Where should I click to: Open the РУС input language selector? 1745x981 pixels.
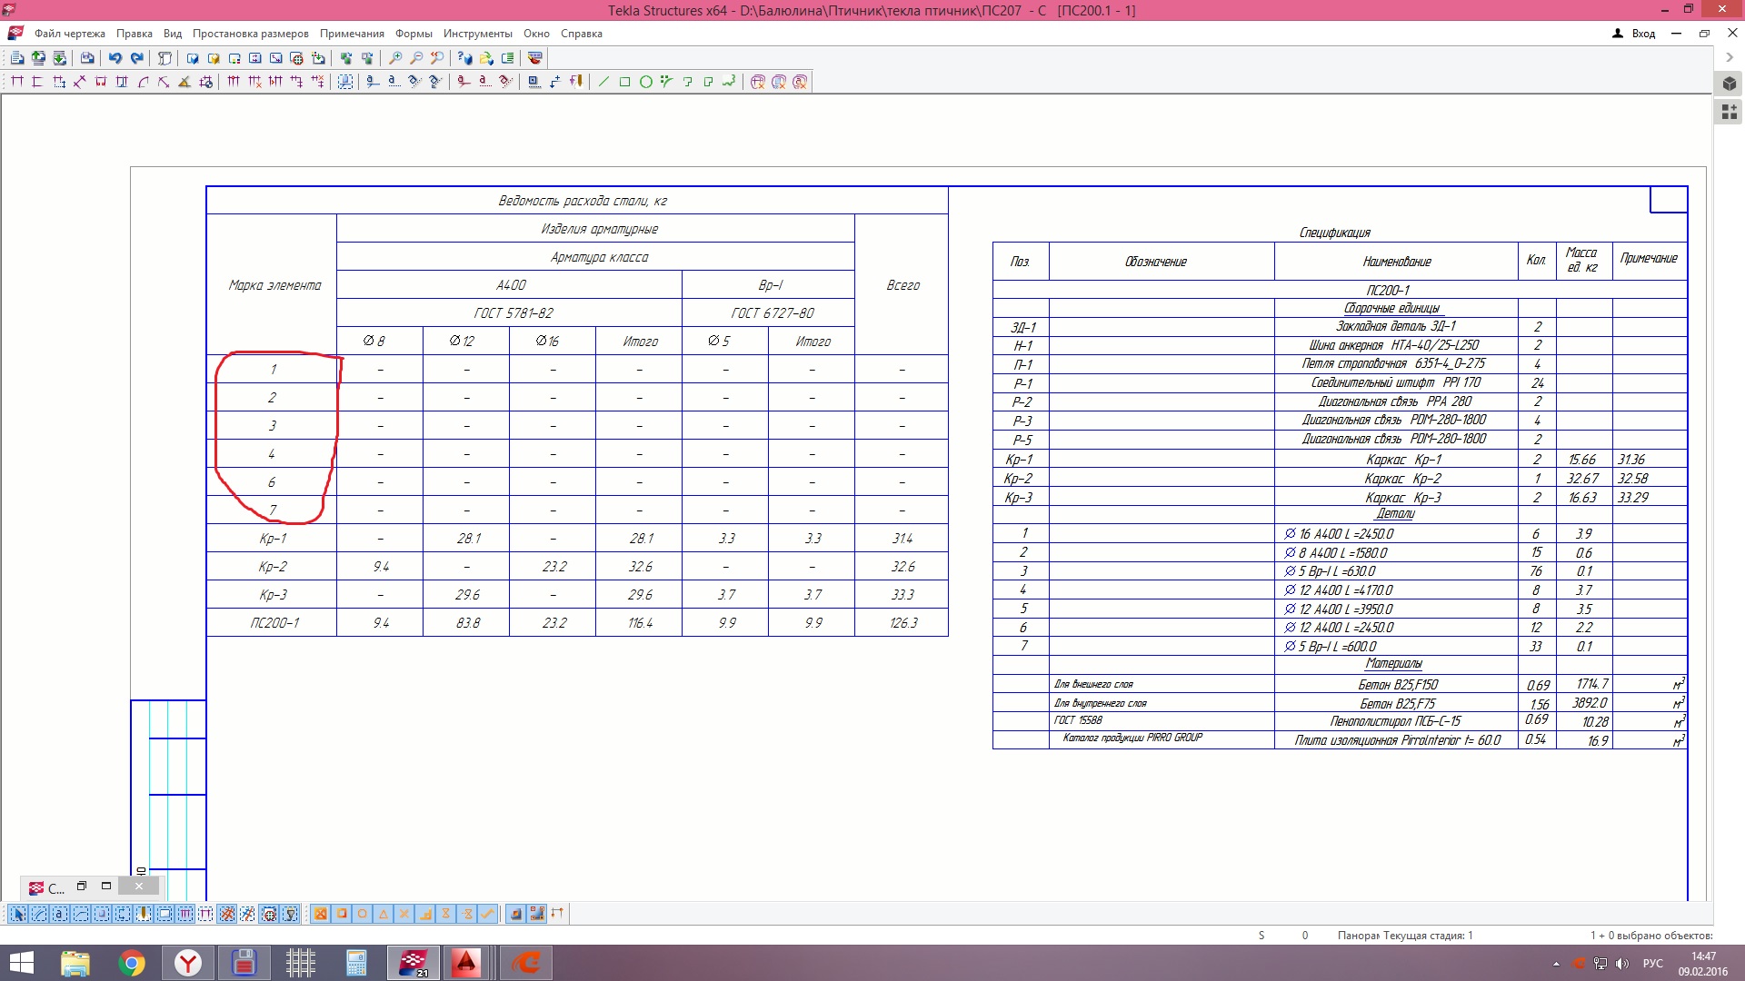1653,964
